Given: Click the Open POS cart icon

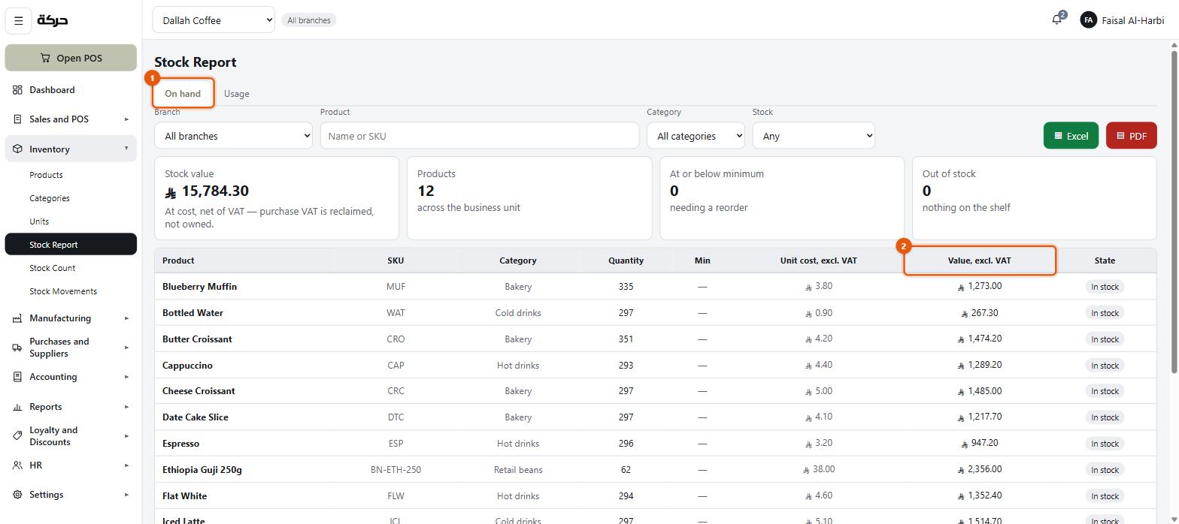Looking at the screenshot, I should pyautogui.click(x=45, y=58).
